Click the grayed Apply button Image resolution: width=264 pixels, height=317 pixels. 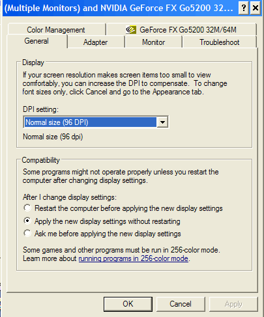click(x=233, y=304)
